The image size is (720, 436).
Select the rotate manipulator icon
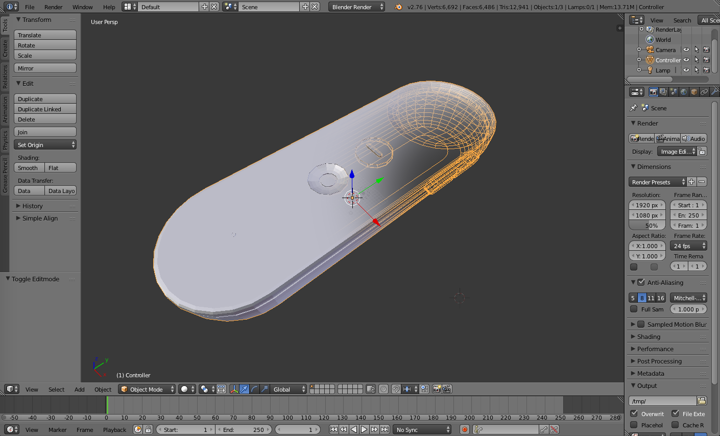coord(254,390)
